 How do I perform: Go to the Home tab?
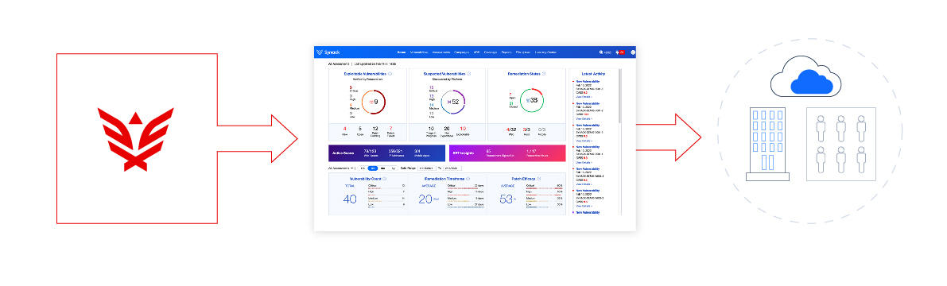(402, 52)
